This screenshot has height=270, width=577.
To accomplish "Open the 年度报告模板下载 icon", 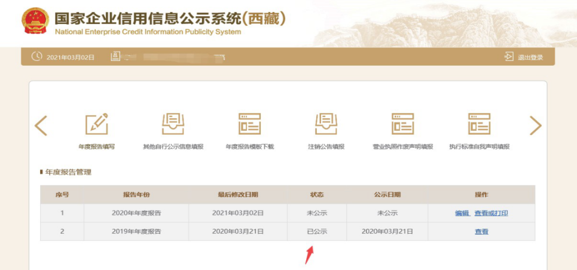I will (249, 124).
